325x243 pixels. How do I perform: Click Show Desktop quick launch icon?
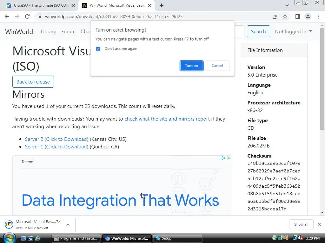click(x=23, y=239)
